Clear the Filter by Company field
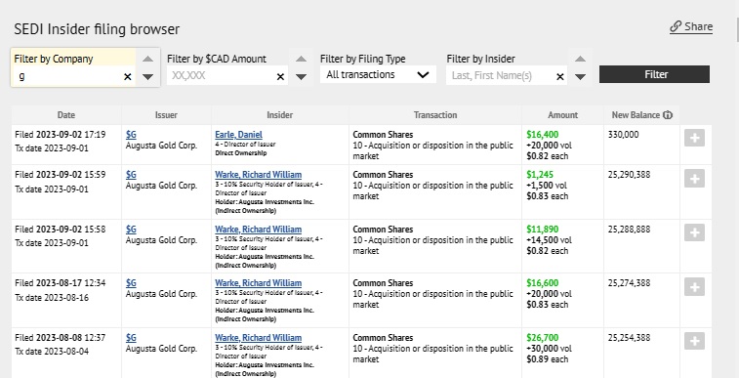 coord(127,77)
